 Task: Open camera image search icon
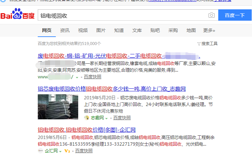pos(212,15)
